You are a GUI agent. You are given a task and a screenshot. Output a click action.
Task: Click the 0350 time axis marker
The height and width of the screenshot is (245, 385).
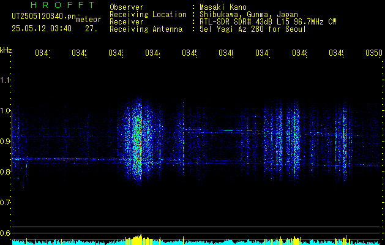pos(374,53)
